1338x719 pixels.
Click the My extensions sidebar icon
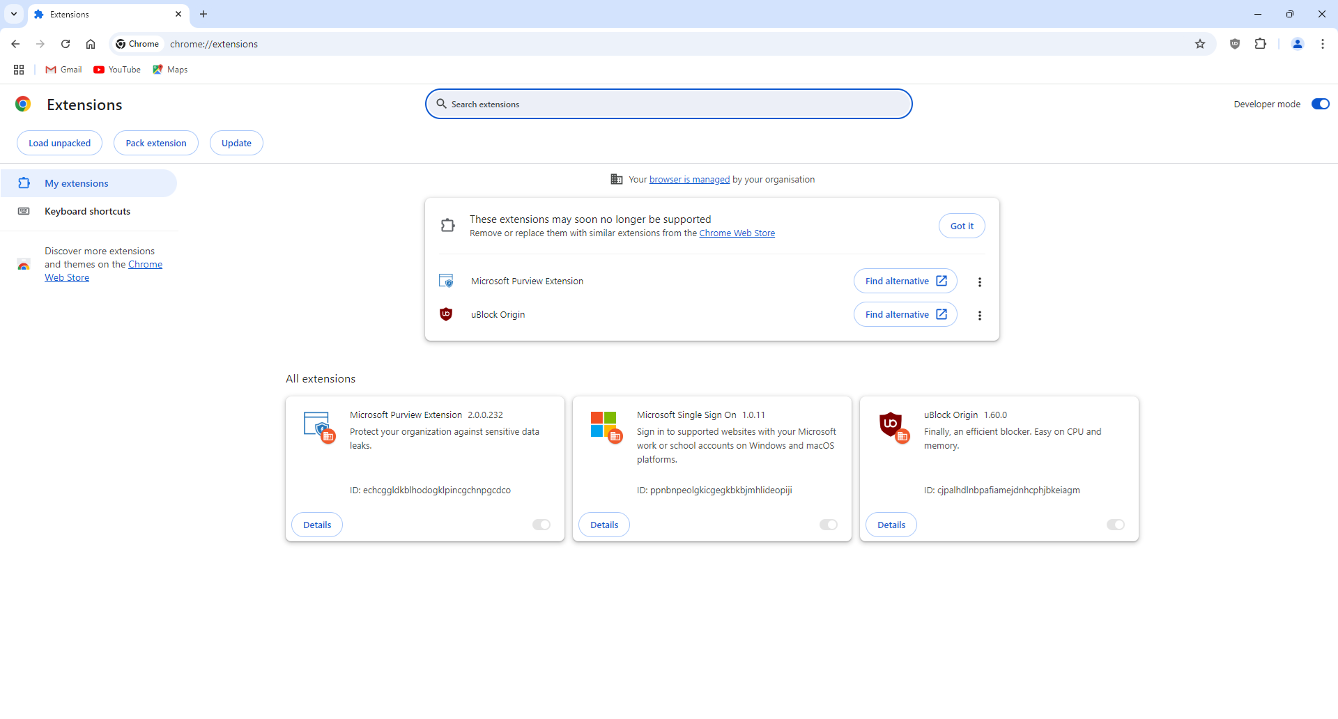(x=24, y=183)
